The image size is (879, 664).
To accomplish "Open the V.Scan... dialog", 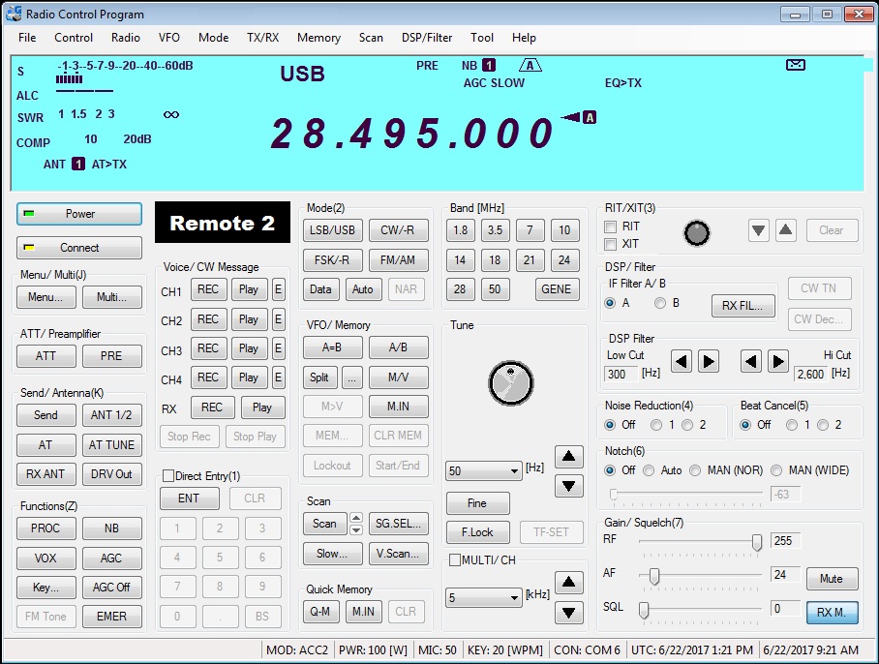I will 398,554.
